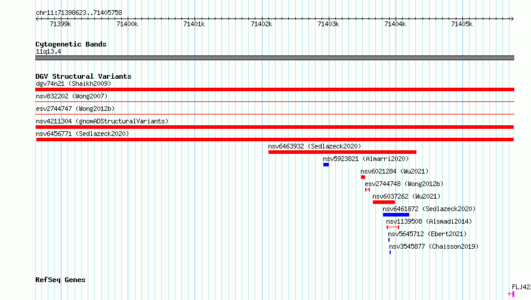531x300 pixels.
Task: Click the tiny blue nsv3545877 marker
Action: pyautogui.click(x=390, y=252)
